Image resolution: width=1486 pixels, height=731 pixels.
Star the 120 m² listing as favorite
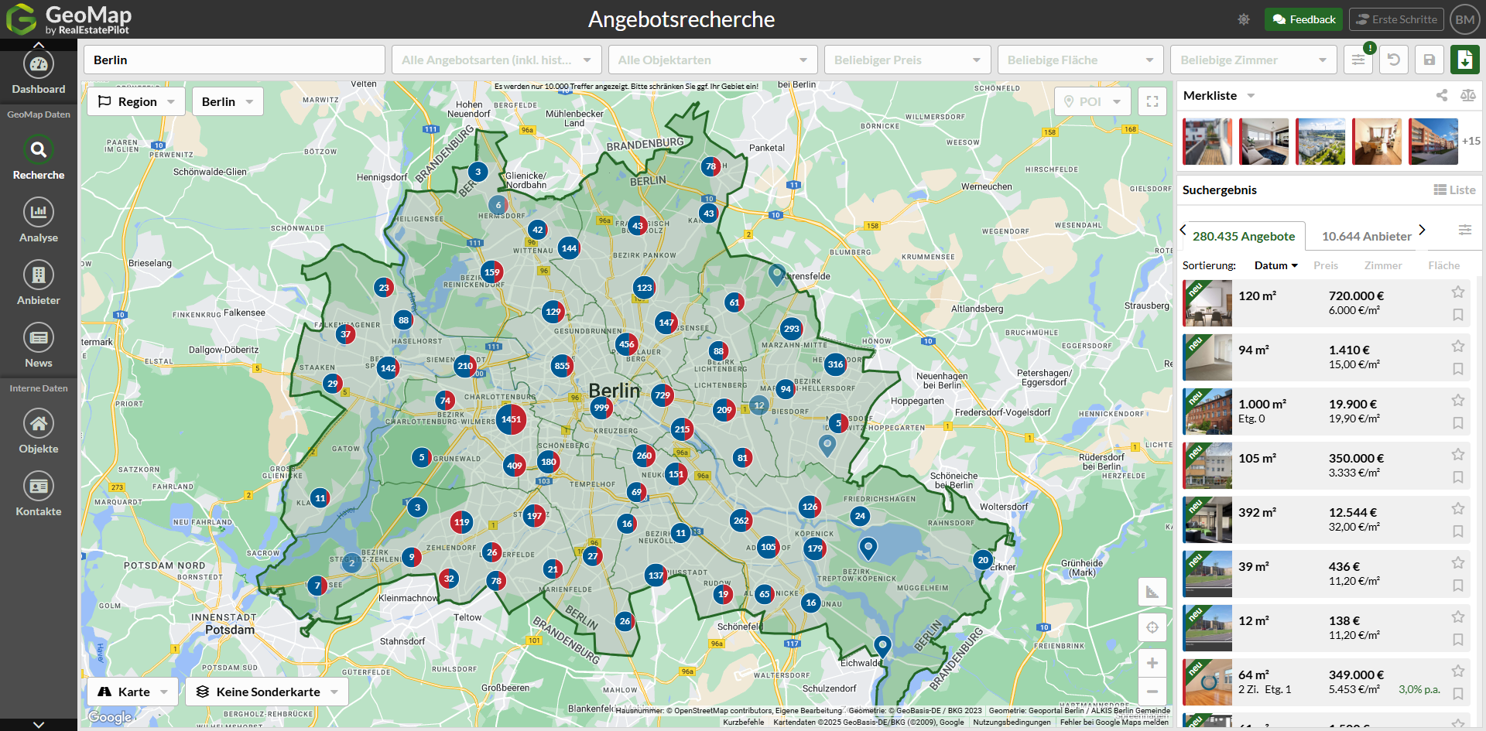click(1457, 292)
